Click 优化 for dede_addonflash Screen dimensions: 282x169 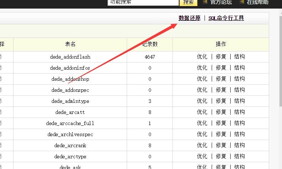(x=202, y=57)
